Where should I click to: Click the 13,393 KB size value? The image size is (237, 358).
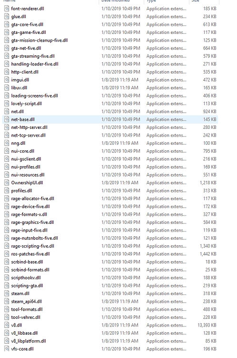click(x=207, y=326)
